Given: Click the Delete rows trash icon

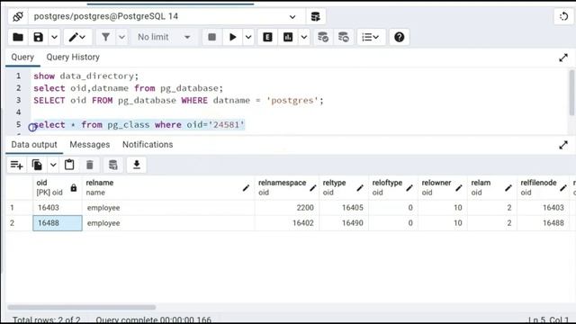Looking at the screenshot, I should pos(90,165).
